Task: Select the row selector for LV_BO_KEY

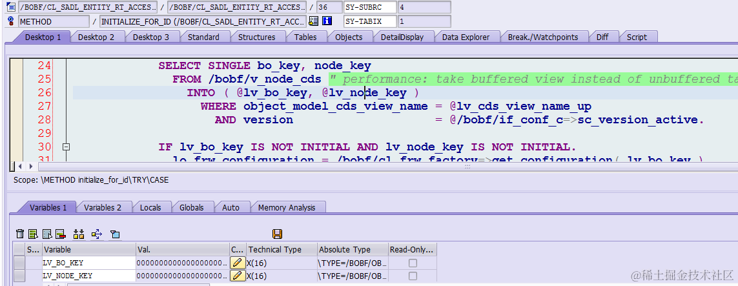Action: 19,263
